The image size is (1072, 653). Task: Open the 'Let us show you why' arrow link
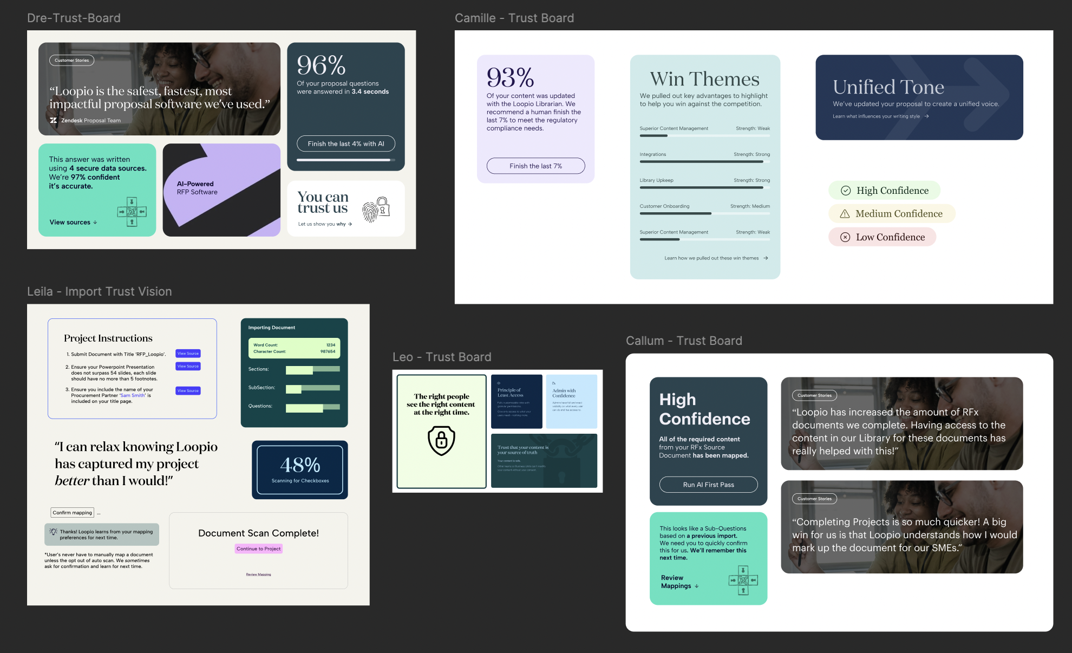pos(350,224)
